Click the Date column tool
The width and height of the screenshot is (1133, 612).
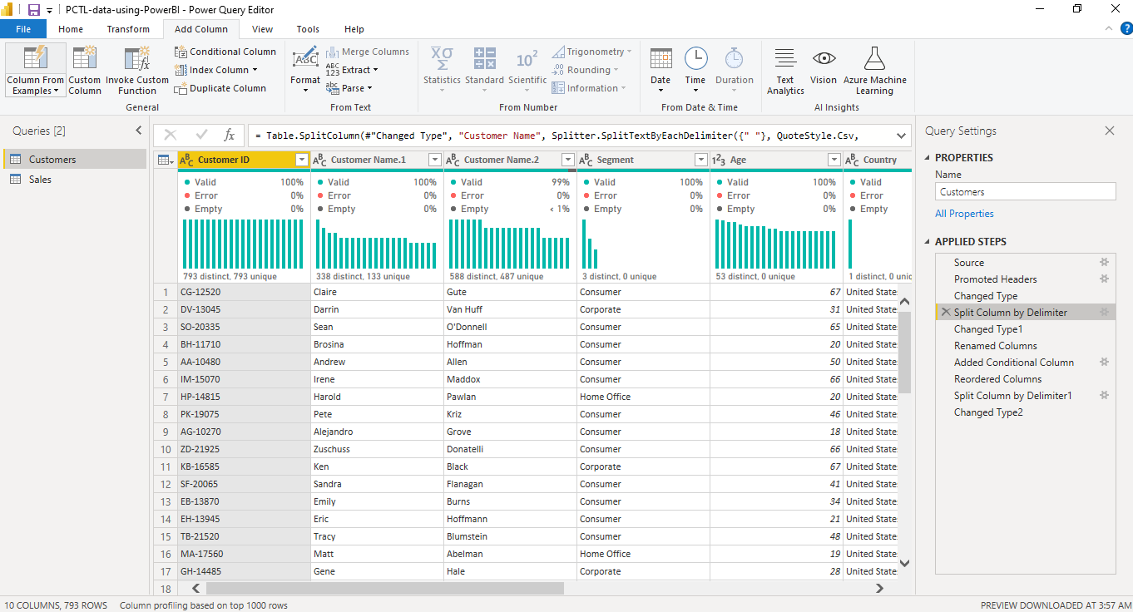pos(661,71)
